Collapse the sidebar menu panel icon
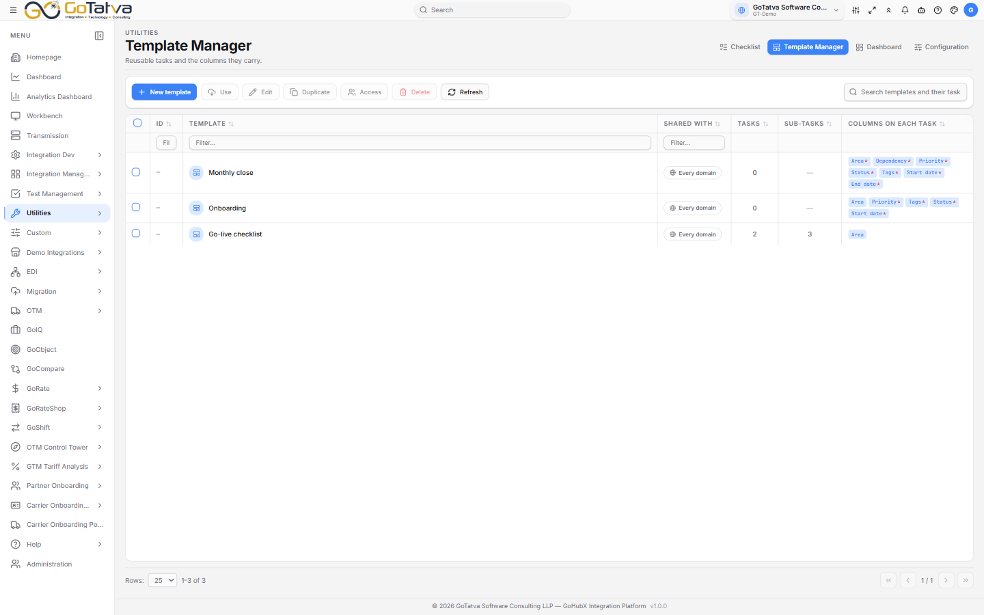The width and height of the screenshot is (984, 615). pyautogui.click(x=99, y=36)
